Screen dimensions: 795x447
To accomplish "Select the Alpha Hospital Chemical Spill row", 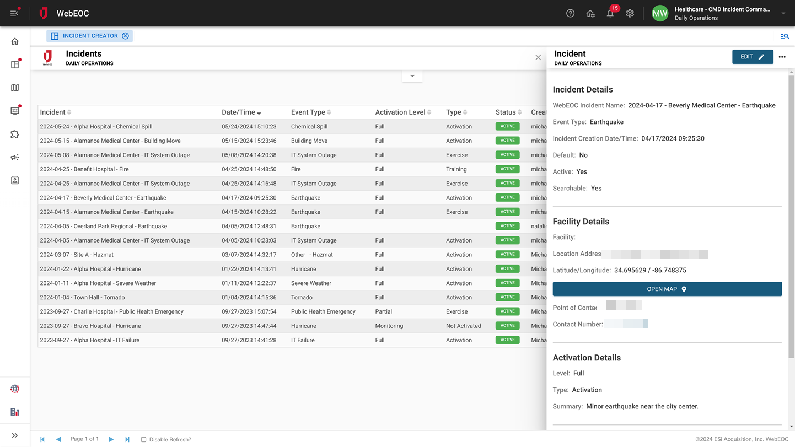I will pos(96,127).
